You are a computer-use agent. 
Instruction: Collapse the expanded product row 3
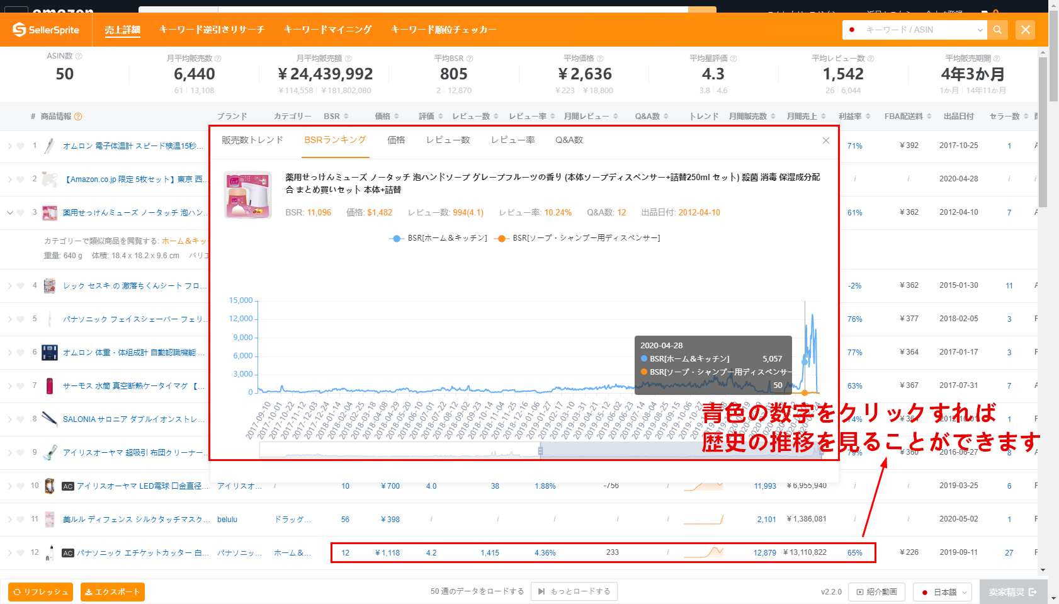point(9,213)
